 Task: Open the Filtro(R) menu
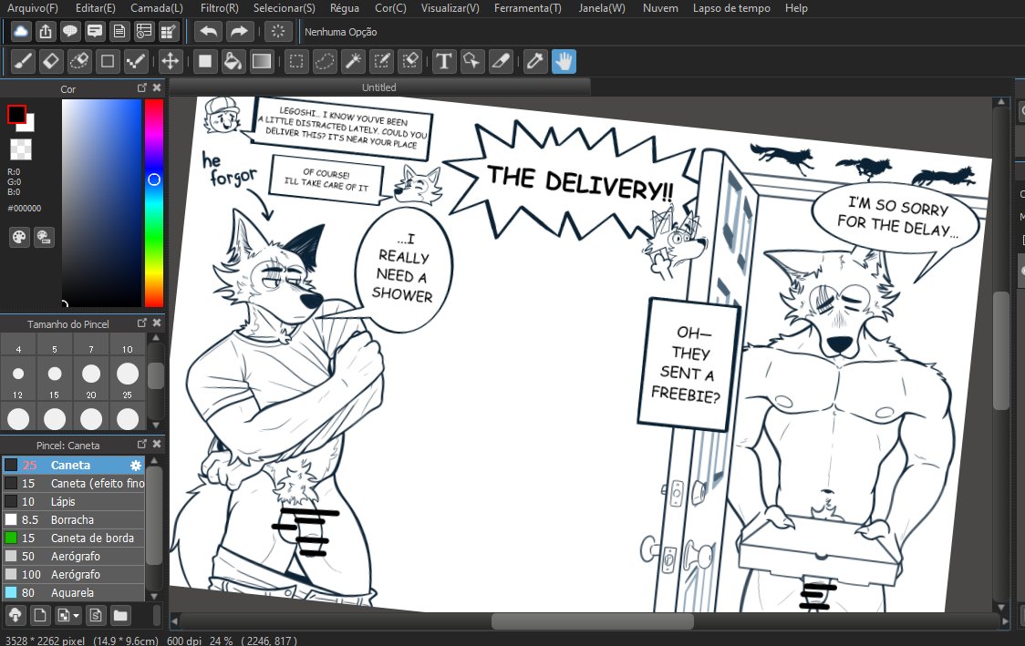click(219, 8)
